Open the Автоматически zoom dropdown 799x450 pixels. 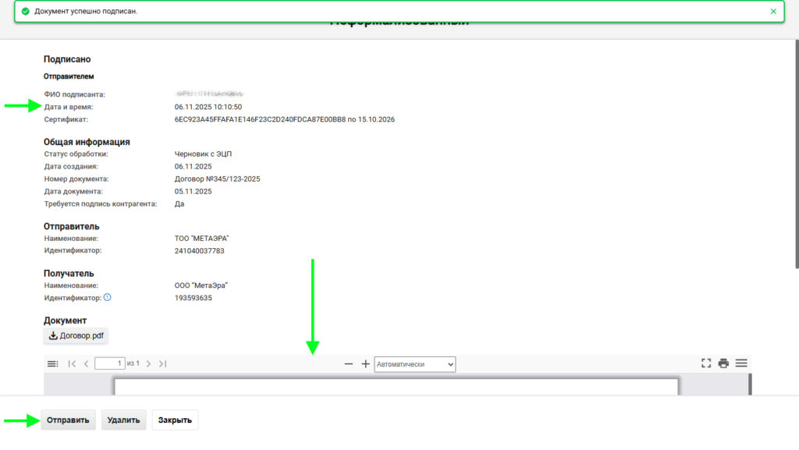click(414, 364)
